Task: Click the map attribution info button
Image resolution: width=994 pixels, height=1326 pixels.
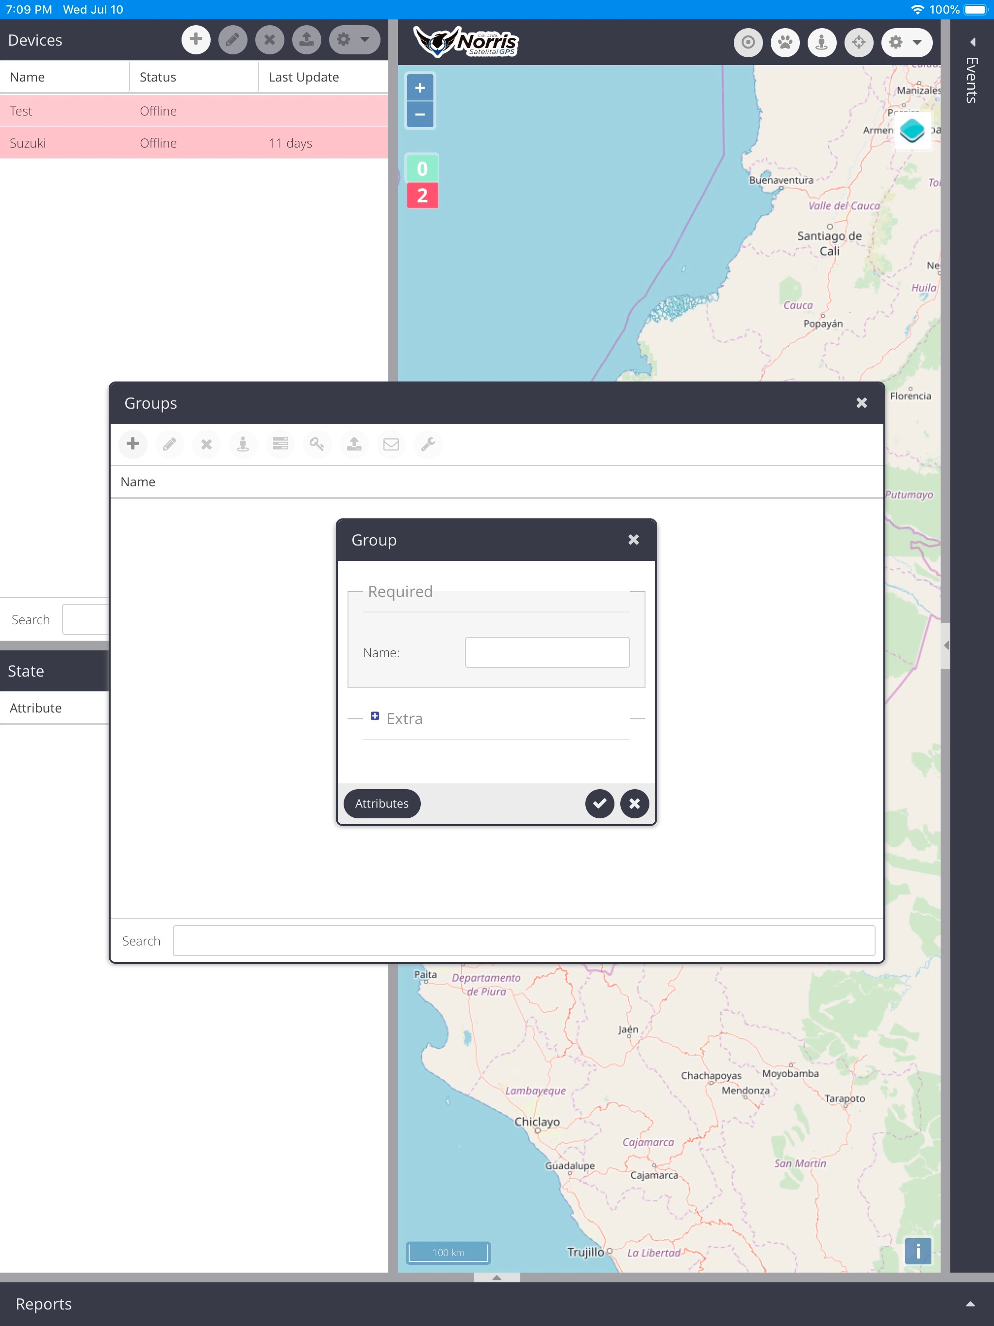Action: (x=918, y=1251)
